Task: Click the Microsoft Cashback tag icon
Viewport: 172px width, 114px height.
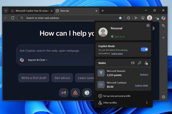Action: coord(101,85)
